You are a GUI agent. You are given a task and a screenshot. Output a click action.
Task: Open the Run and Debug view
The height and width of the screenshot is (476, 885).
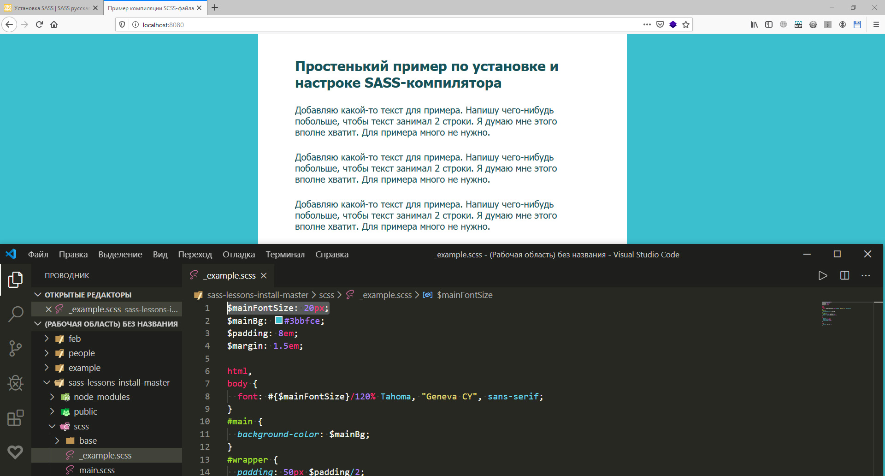coord(16,383)
